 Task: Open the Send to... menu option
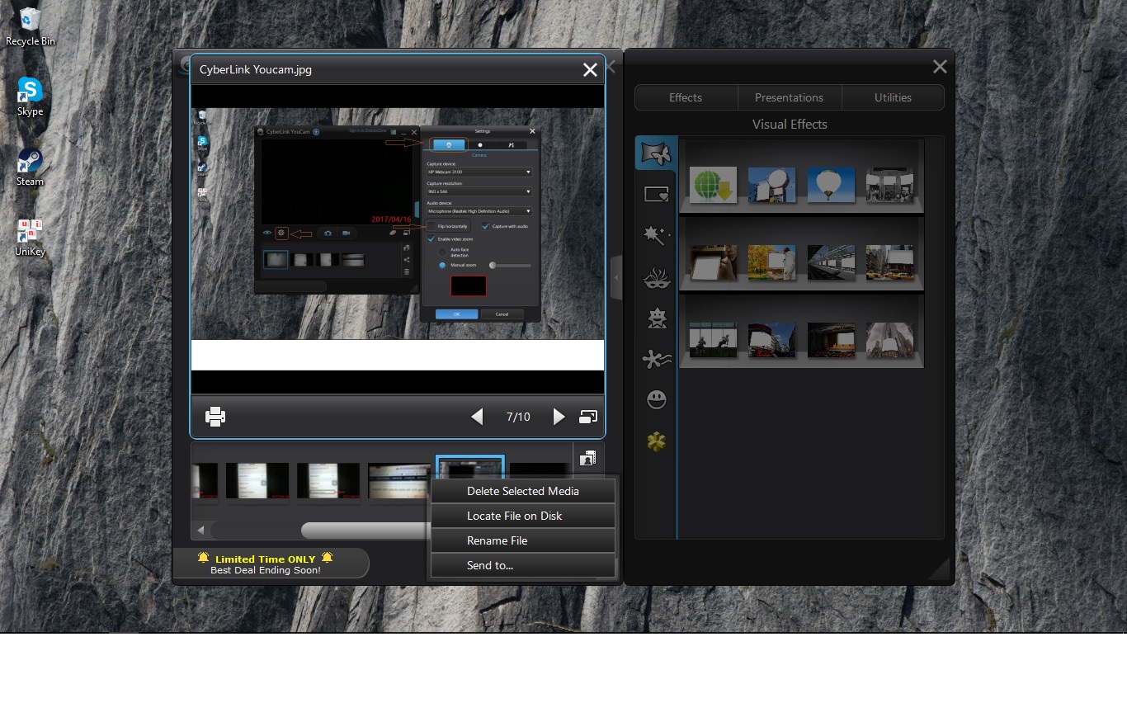523,565
